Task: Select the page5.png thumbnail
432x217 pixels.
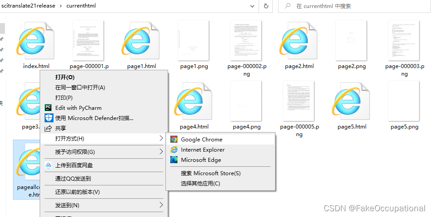Action: click(x=403, y=101)
